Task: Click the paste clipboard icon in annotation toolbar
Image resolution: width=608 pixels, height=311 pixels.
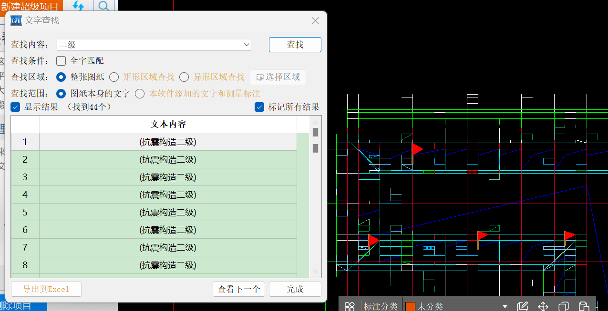Action: 584,306
